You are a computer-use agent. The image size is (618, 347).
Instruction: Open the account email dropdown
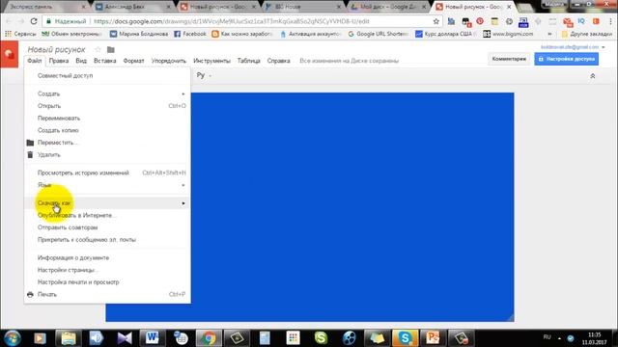click(573, 47)
